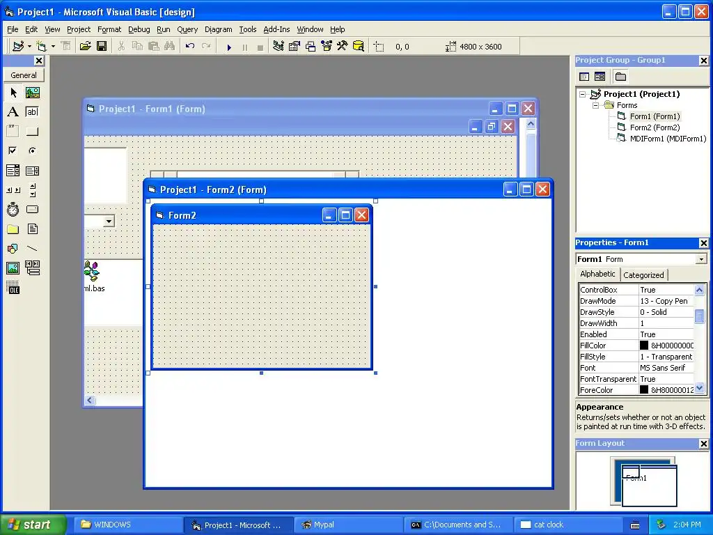Open the Object Browser toolbar icon
Viewport: 713px width, 535px height.
(327, 47)
